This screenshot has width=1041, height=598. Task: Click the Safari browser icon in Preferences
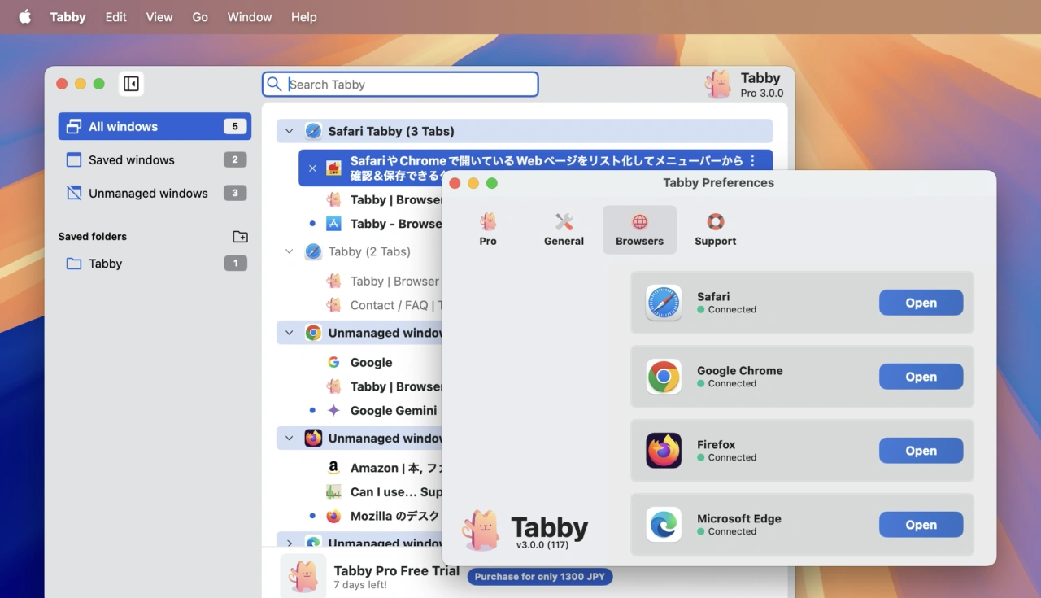point(664,303)
